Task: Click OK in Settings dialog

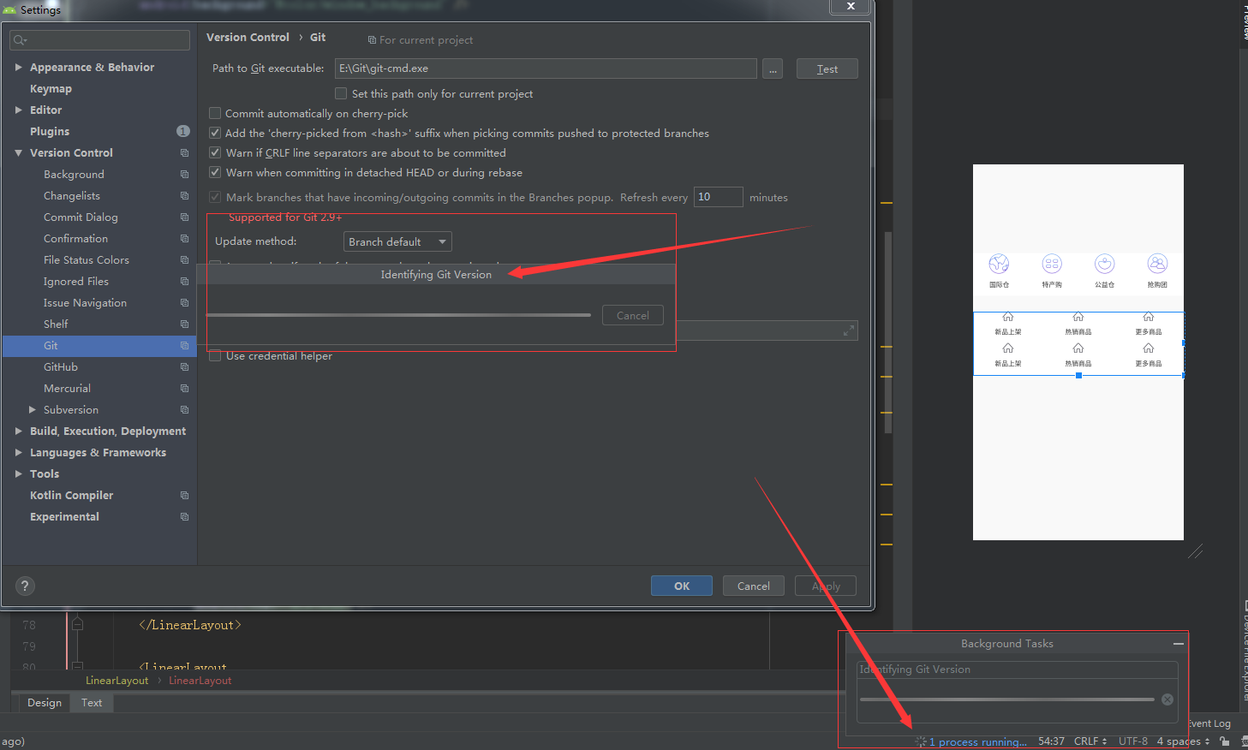Action: click(682, 586)
